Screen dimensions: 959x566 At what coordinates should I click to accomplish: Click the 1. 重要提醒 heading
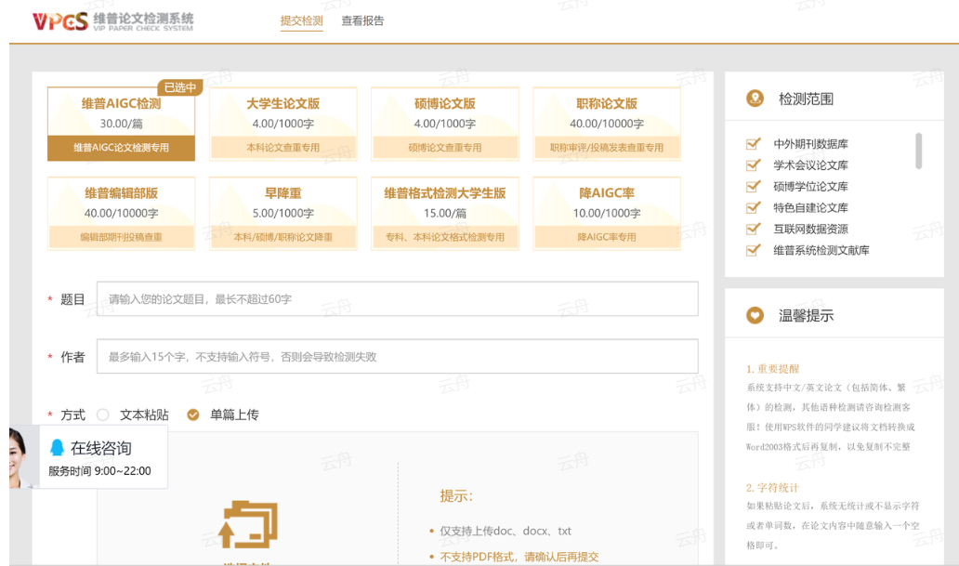(x=772, y=369)
